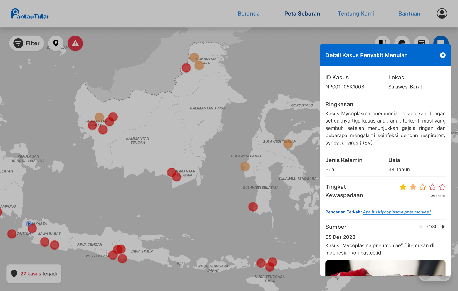This screenshot has height=291, width=458.
Task: Open the user profile icon
Action: (x=442, y=13)
